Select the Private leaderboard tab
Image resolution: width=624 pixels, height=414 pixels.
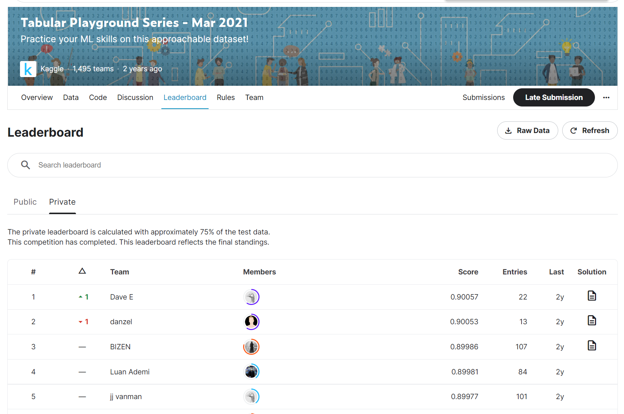(63, 202)
